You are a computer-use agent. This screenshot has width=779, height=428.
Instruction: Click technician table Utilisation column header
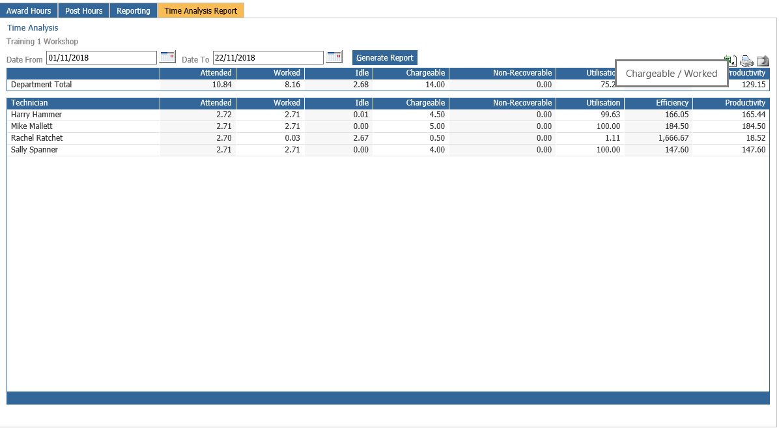pos(589,103)
